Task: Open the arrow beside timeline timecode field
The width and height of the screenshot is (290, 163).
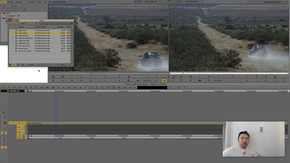Action: (26, 91)
